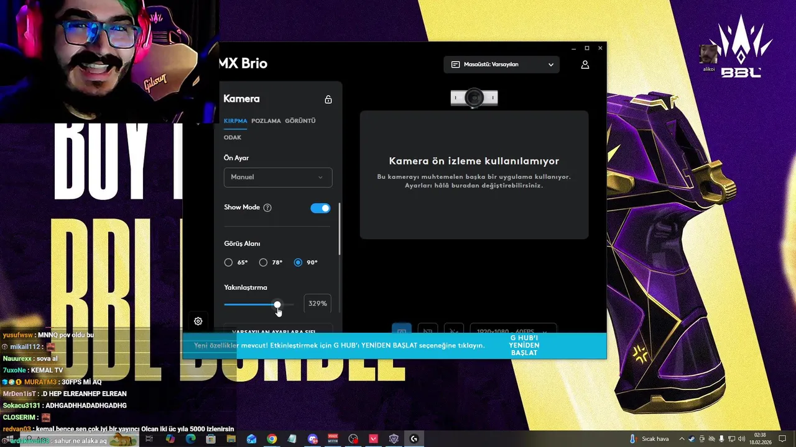
Task: Click the Kamera ön izleme kullanılamıyor heading
Action: tap(474, 161)
